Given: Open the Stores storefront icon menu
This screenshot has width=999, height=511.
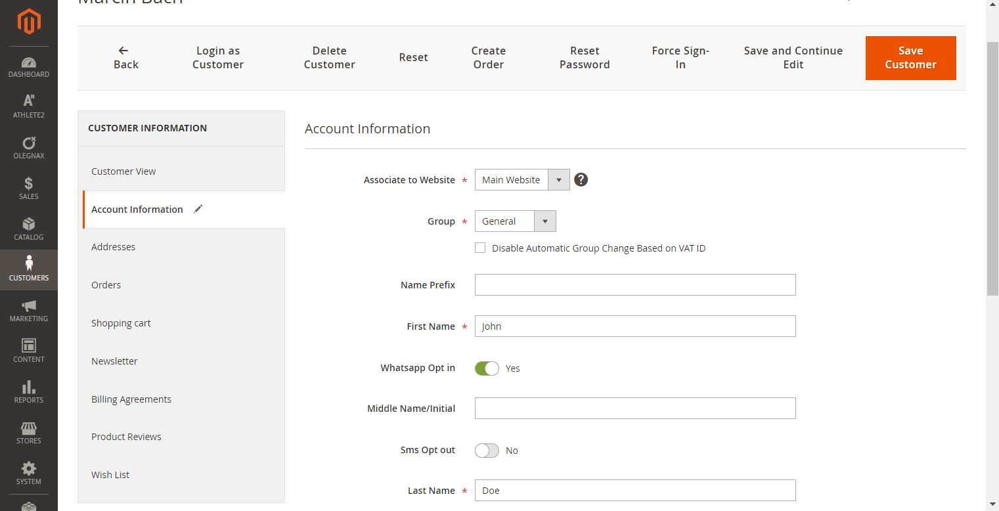Looking at the screenshot, I should point(29,432).
